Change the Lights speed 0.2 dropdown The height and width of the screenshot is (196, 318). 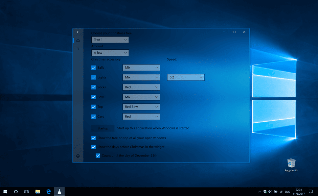(186, 77)
